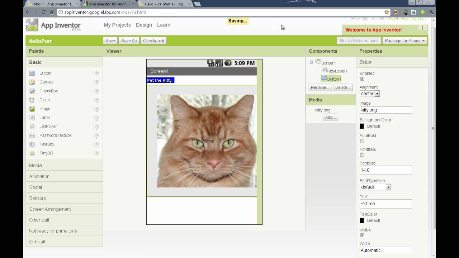Click the Delete component button
The image size is (459, 258).
tap(343, 87)
